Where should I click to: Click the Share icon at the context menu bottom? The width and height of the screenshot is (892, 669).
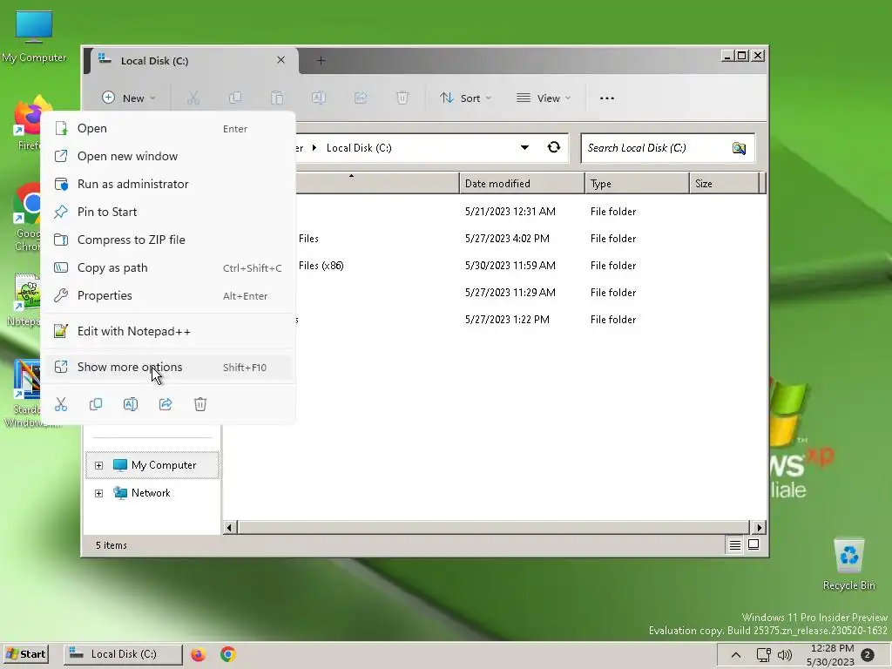tap(166, 404)
